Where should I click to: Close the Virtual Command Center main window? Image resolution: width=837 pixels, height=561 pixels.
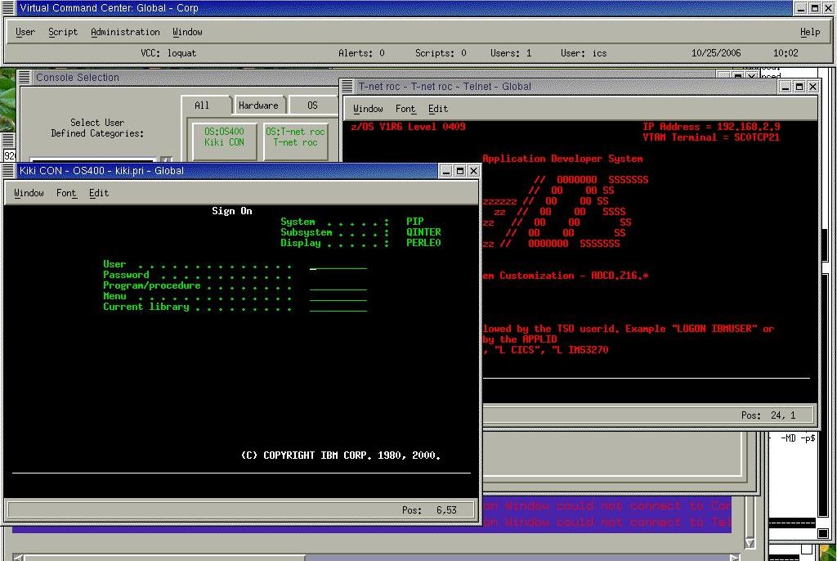click(x=828, y=8)
